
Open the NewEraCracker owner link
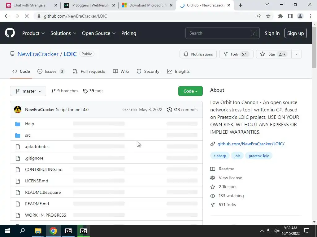point(38,54)
